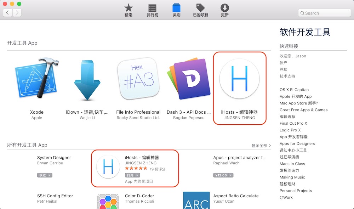Open the Aspect Ratio Calculate ARC icon
354x209 pixels.
(196, 200)
